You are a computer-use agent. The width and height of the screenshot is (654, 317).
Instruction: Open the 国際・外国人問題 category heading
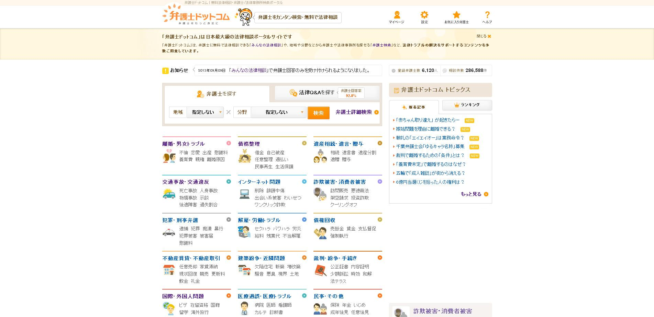click(x=183, y=296)
